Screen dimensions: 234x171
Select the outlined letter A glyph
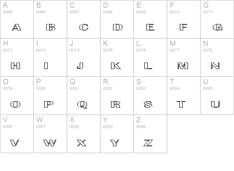click(x=17, y=27)
